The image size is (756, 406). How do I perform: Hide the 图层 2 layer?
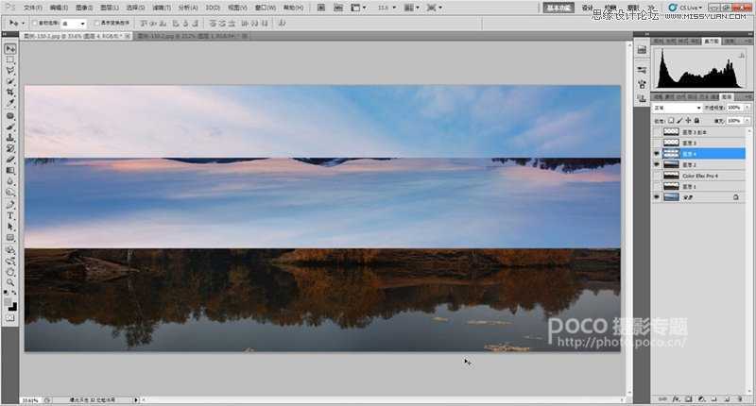click(x=656, y=164)
